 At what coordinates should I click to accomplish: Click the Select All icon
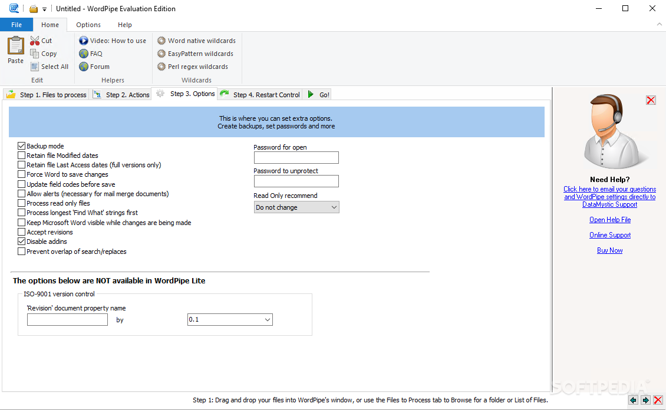click(x=35, y=67)
